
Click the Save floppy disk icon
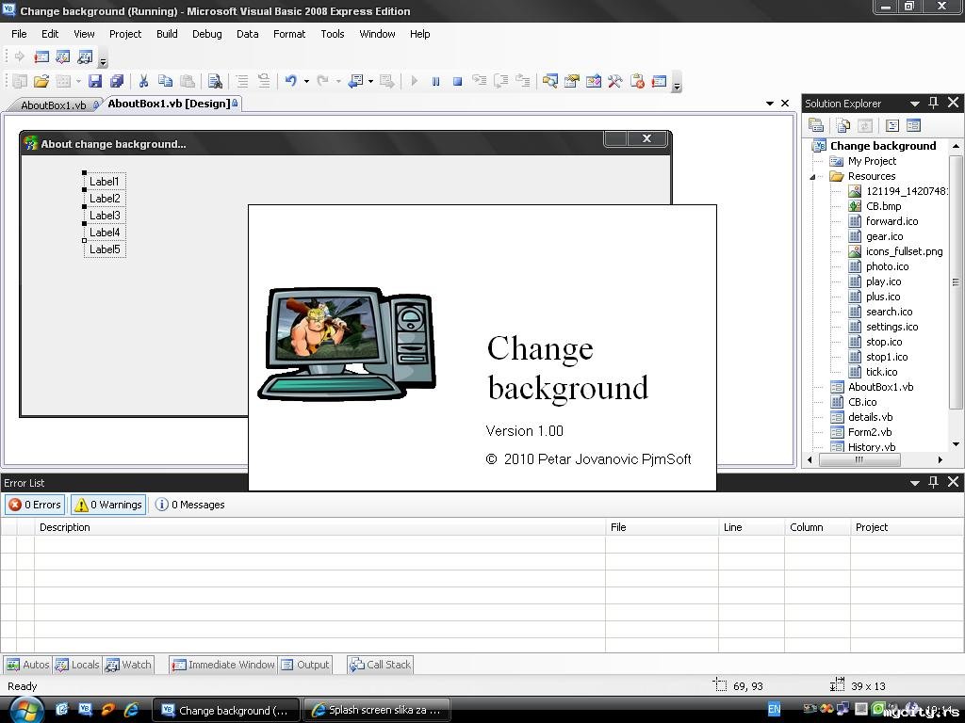[x=95, y=81]
